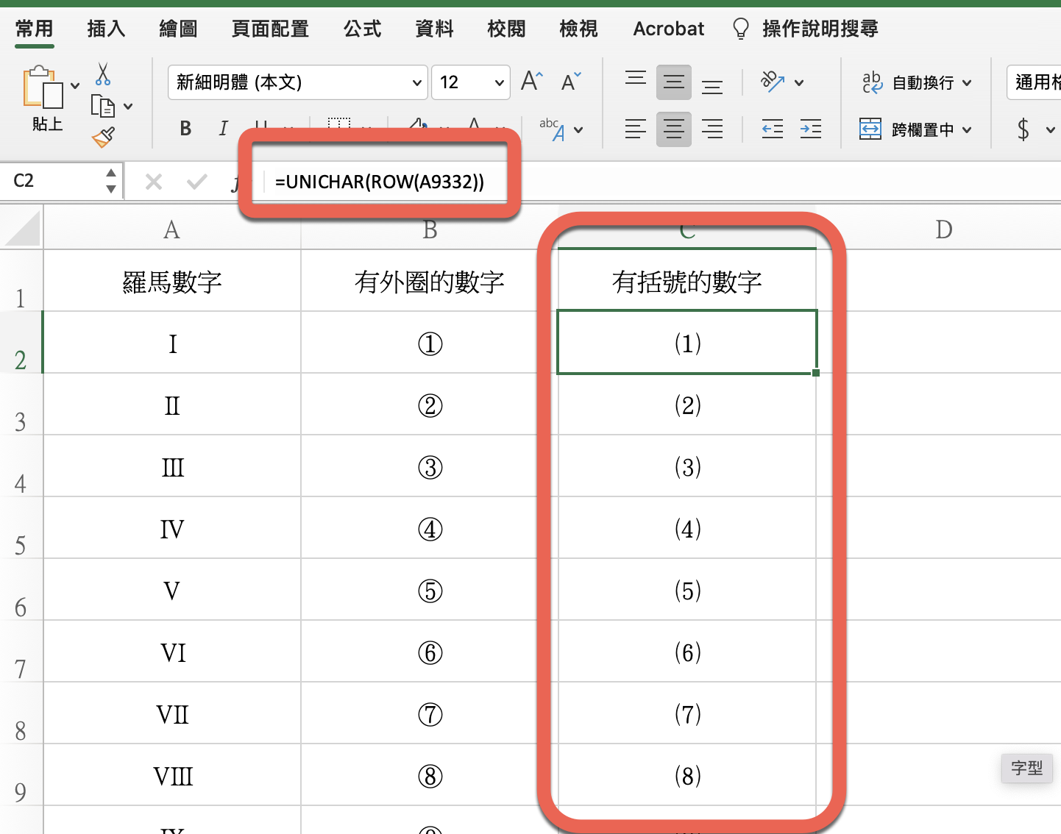This screenshot has height=834, width=1061.
Task: Click the 自動換行 wrap text icon
Action: pos(872,82)
